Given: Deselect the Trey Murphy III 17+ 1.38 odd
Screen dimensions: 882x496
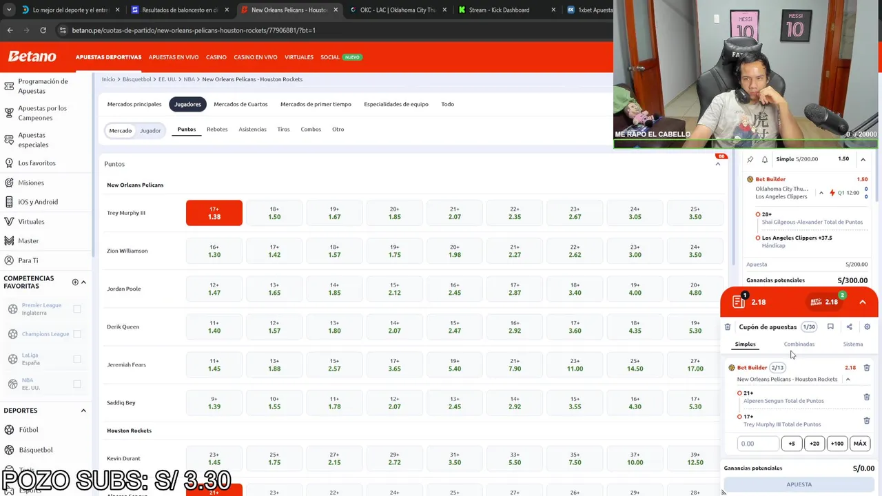Looking at the screenshot, I should (x=214, y=213).
